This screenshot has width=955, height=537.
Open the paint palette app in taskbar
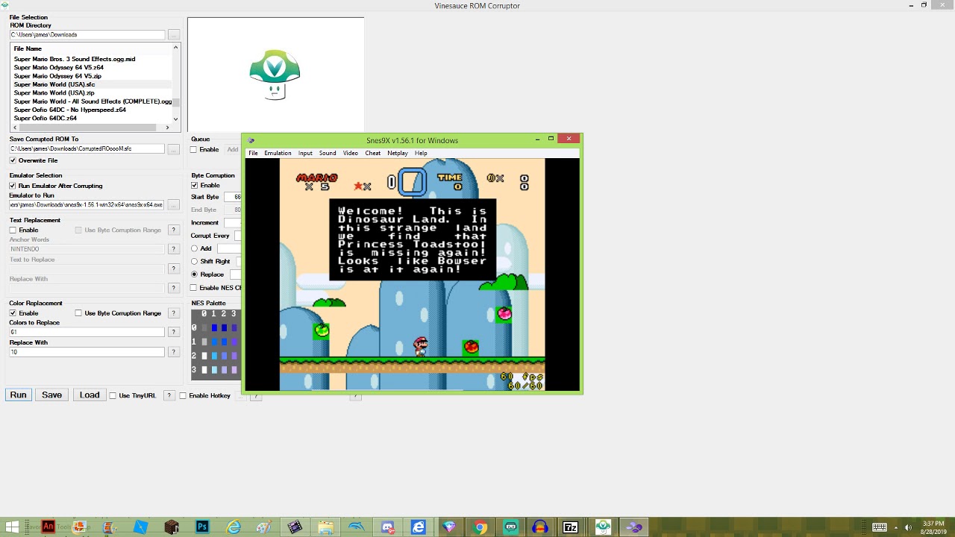pyautogui.click(x=263, y=527)
